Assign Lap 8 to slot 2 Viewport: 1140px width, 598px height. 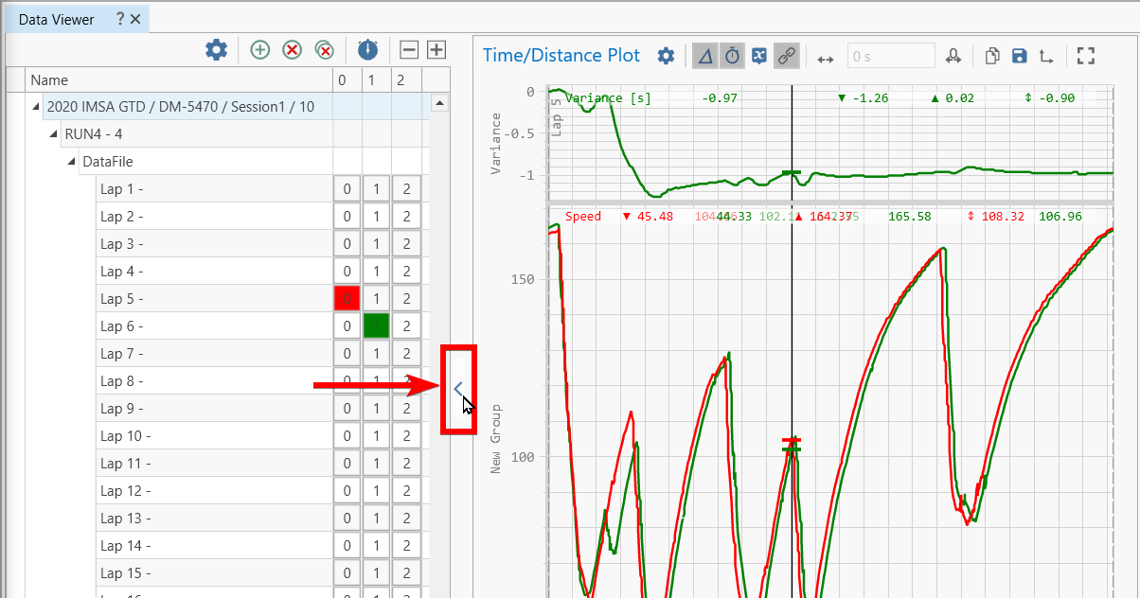[x=406, y=381]
